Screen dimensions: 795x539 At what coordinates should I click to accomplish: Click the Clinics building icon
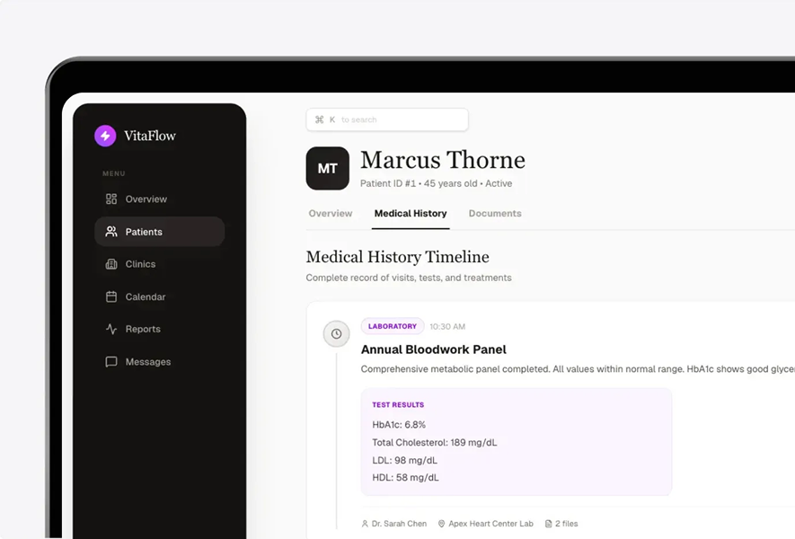click(x=111, y=264)
